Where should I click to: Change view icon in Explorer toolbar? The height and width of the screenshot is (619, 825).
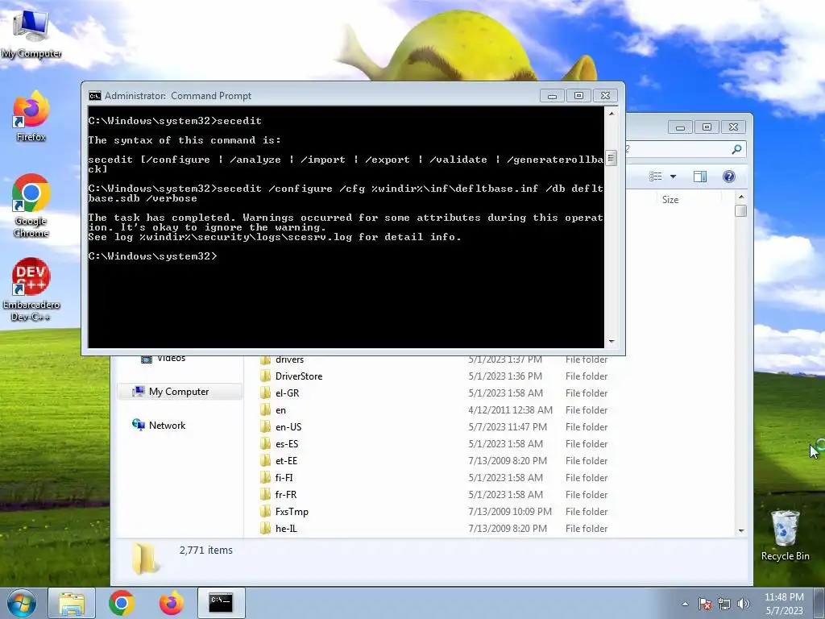656,177
